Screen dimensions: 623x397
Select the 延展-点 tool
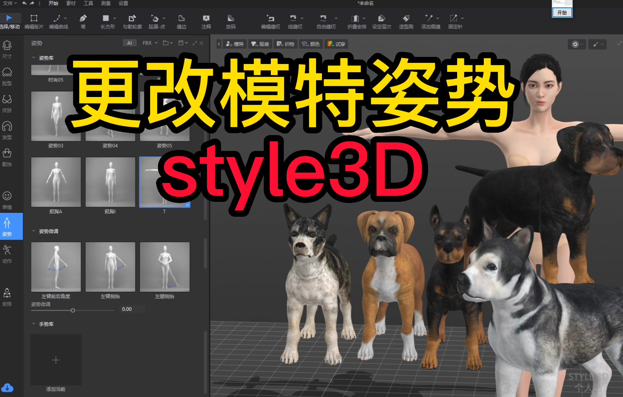156,22
